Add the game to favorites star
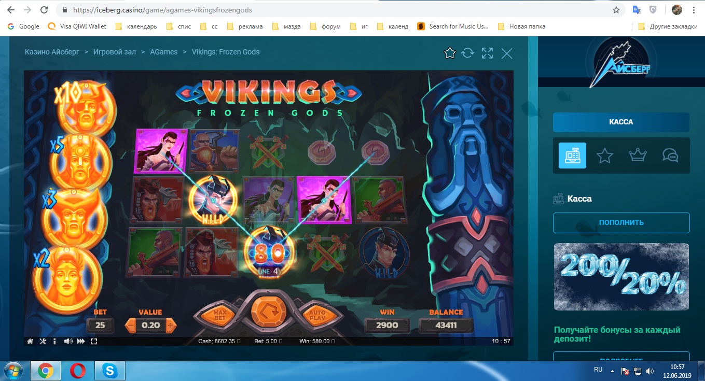Viewport: 705px width, 381px height. 450,53
